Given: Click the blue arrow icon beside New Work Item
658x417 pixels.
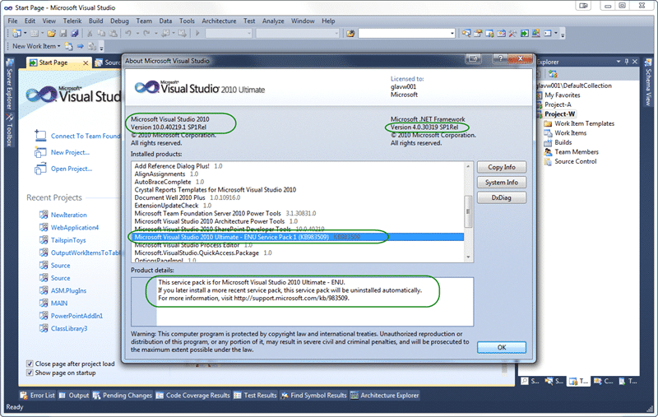Looking at the screenshot, I should (x=80, y=46).
